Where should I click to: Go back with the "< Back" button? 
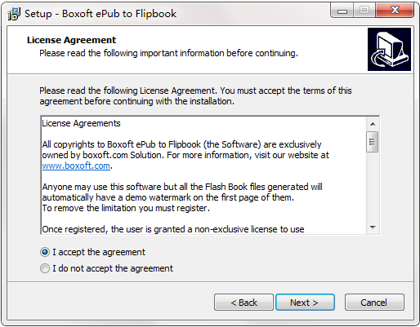pyautogui.click(x=244, y=303)
